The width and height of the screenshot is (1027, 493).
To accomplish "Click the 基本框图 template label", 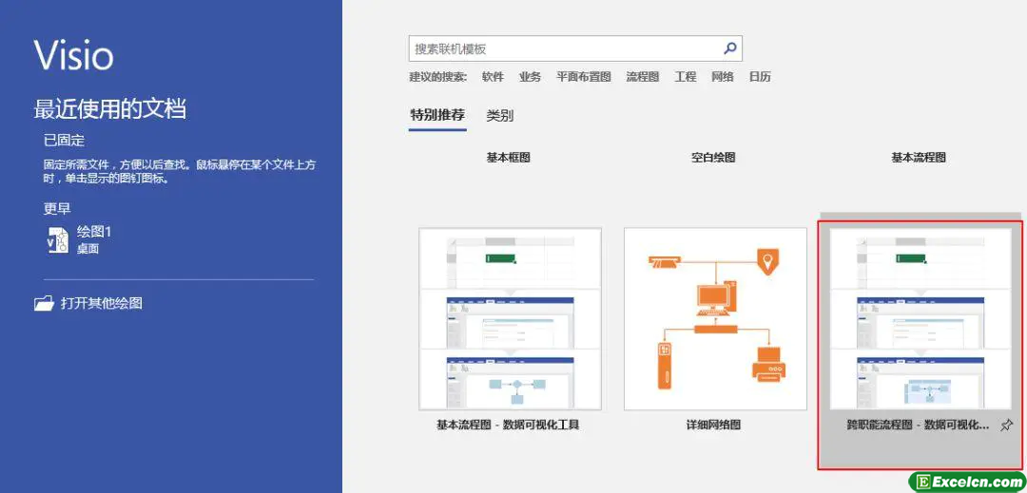I will click(x=508, y=158).
